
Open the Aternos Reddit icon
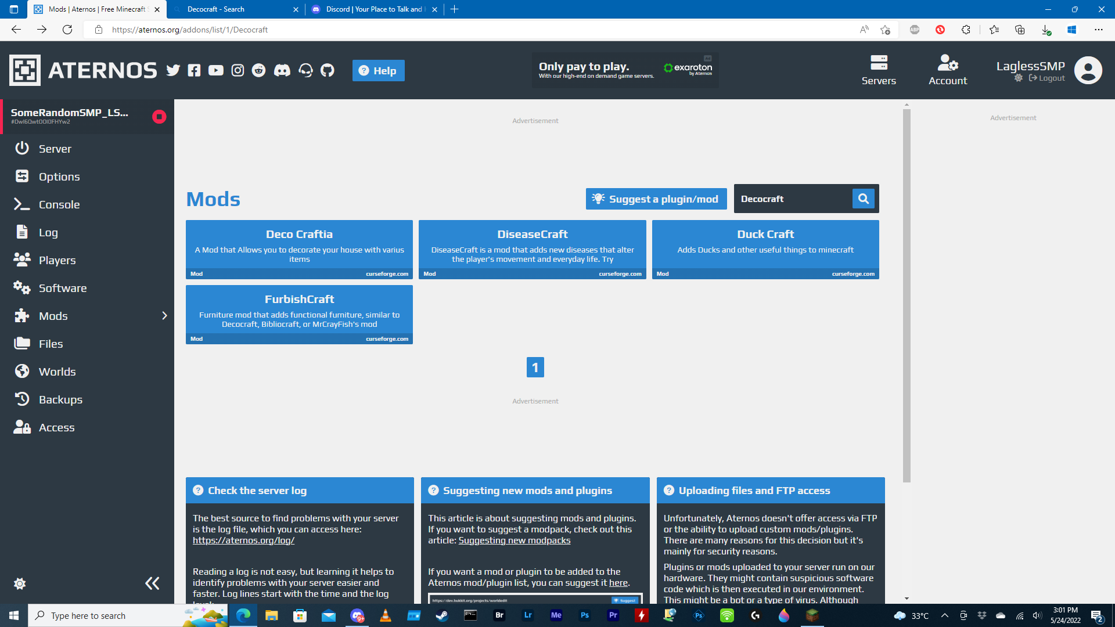(258, 70)
